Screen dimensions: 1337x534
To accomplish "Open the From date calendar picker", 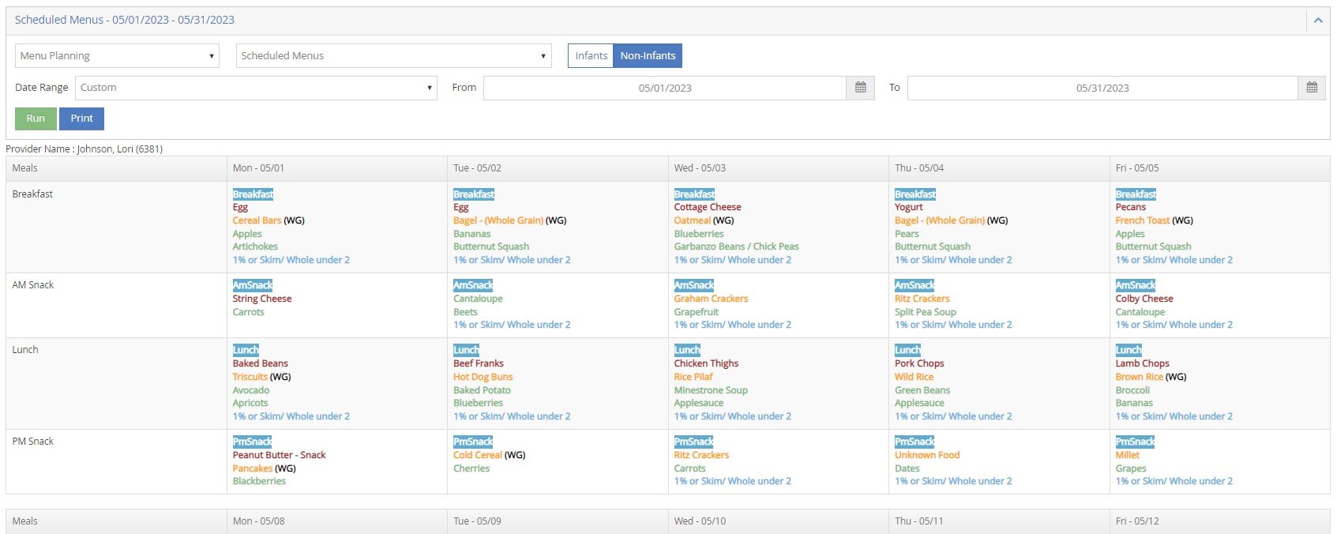I will tap(860, 88).
